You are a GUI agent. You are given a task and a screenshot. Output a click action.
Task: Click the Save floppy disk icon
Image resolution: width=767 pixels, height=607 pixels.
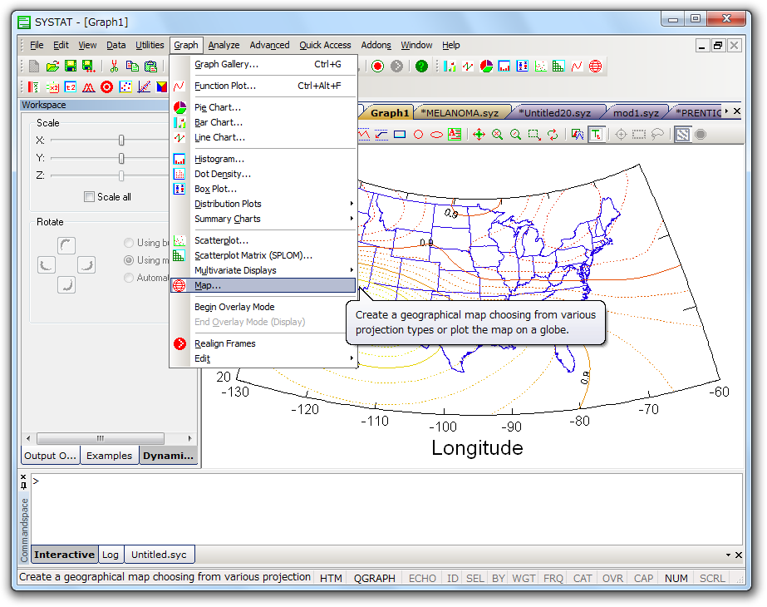71,66
